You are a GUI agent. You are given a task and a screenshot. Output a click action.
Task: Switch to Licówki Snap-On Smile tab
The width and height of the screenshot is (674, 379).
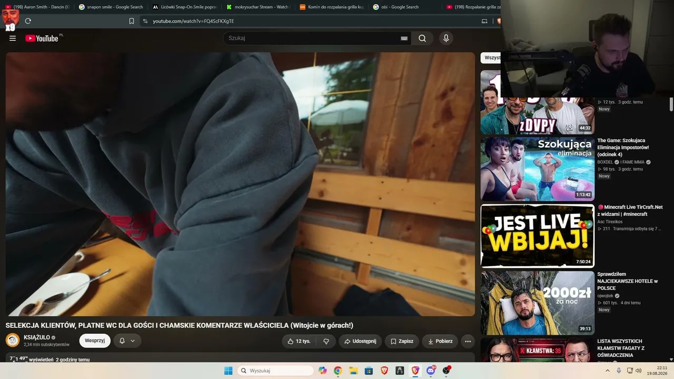coord(184,7)
